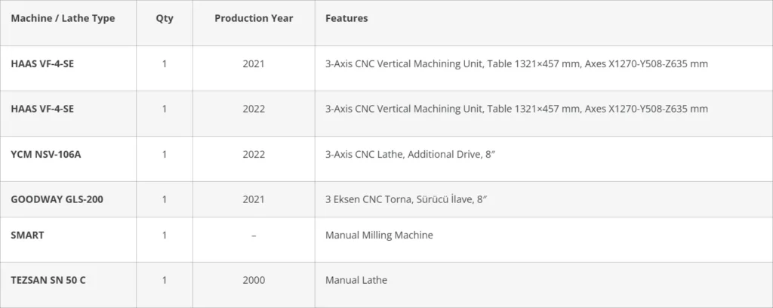Click the production year 2021 for GOODWAY
The image size is (773, 308).
pos(254,199)
